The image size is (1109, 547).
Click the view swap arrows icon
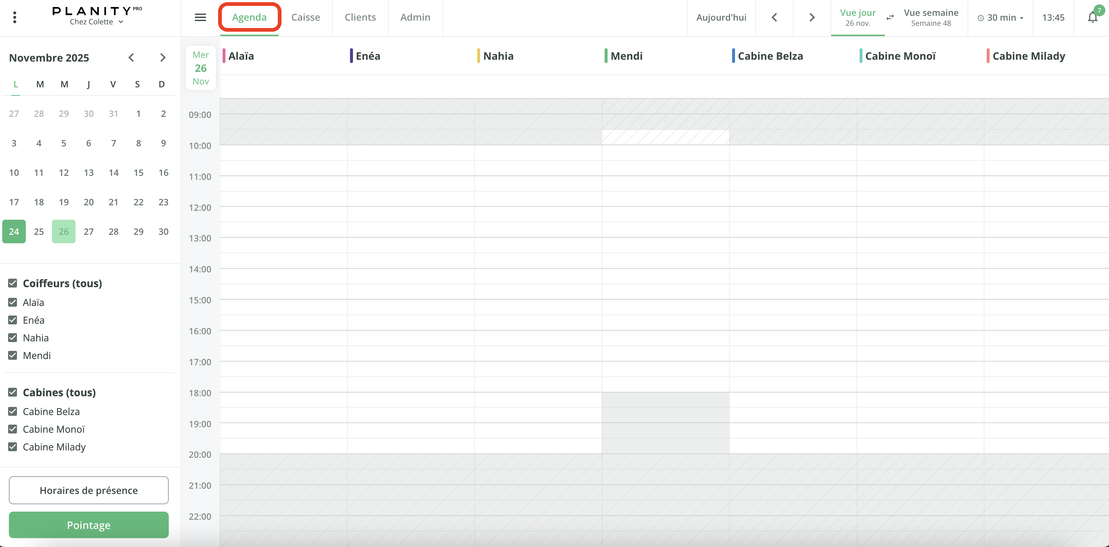point(890,17)
